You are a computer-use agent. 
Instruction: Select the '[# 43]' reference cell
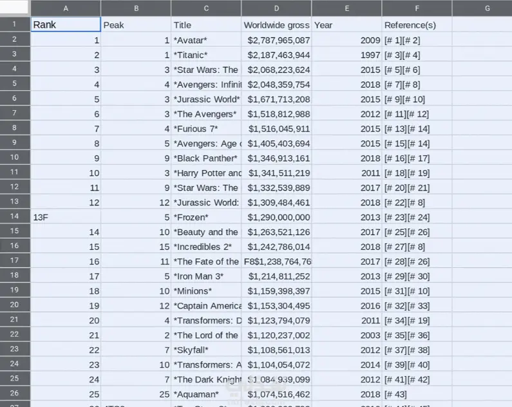click(x=417, y=394)
